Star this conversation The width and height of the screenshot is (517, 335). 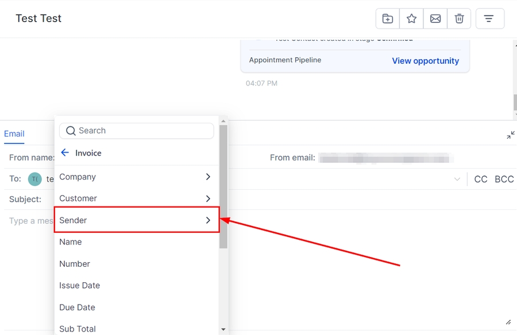click(411, 19)
